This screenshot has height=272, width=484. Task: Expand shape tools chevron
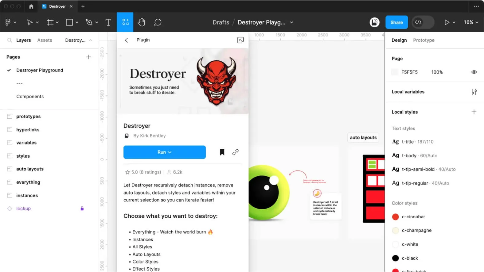pos(77,22)
